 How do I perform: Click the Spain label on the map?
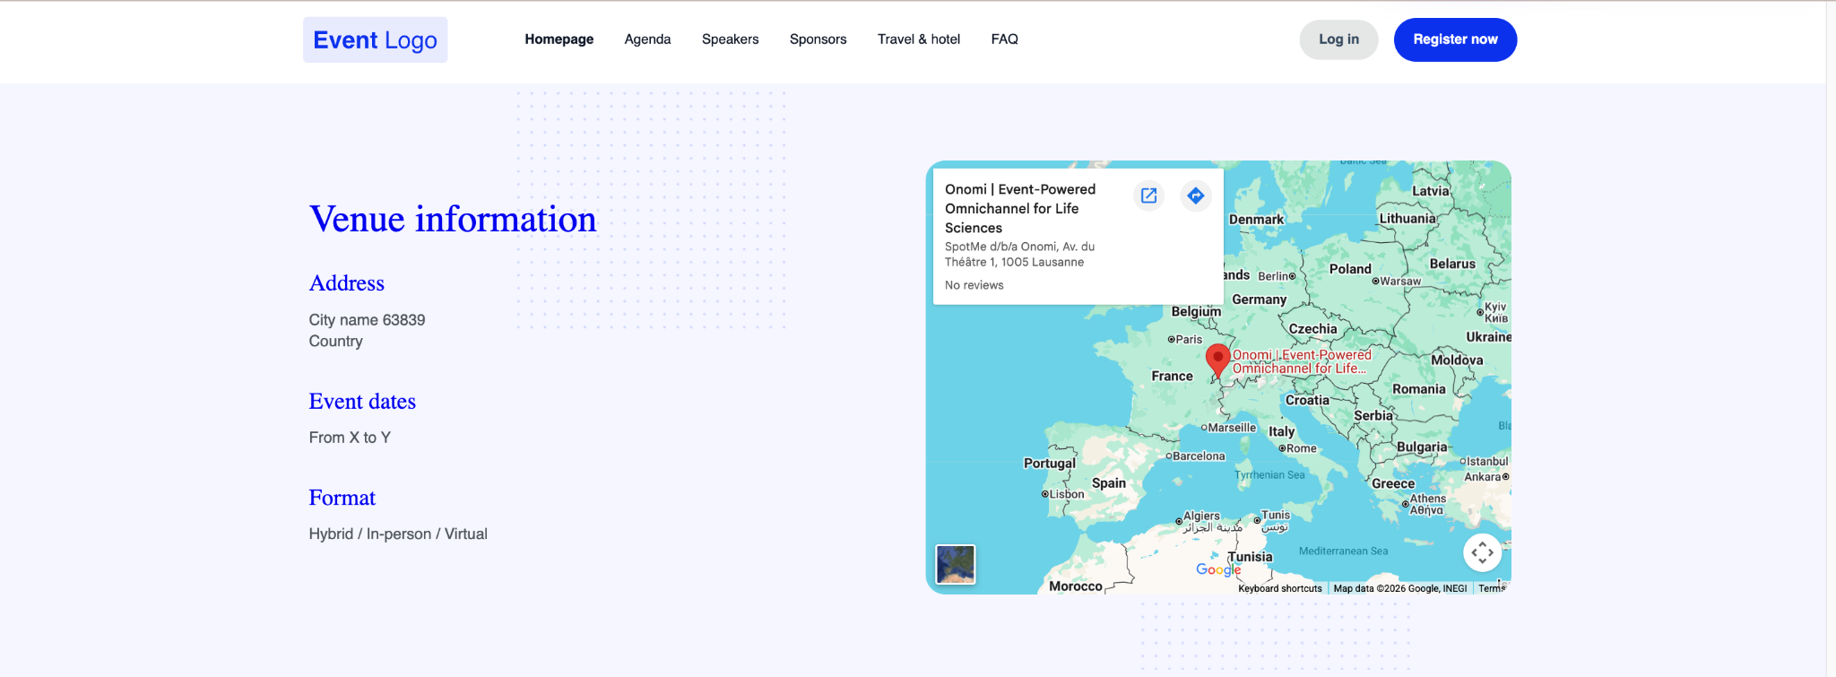pyautogui.click(x=1109, y=483)
